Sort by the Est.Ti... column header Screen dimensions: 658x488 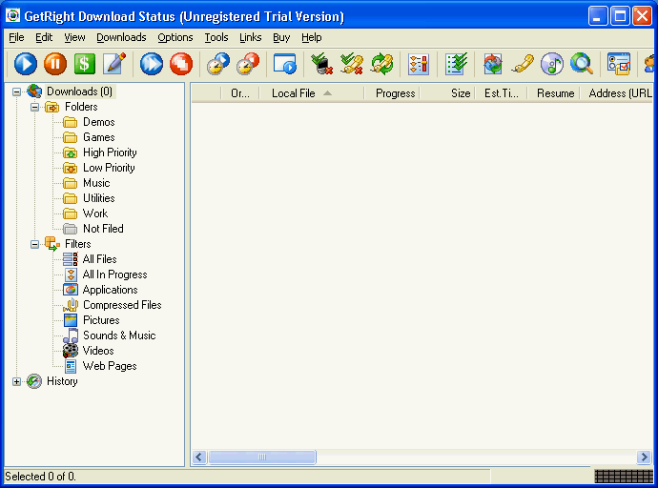(x=501, y=93)
